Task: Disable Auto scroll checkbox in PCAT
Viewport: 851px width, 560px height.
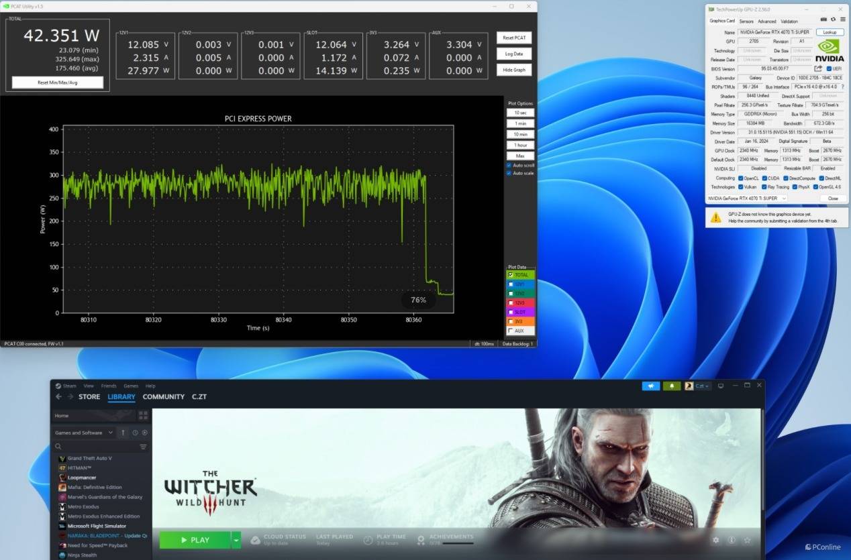Action: [509, 165]
